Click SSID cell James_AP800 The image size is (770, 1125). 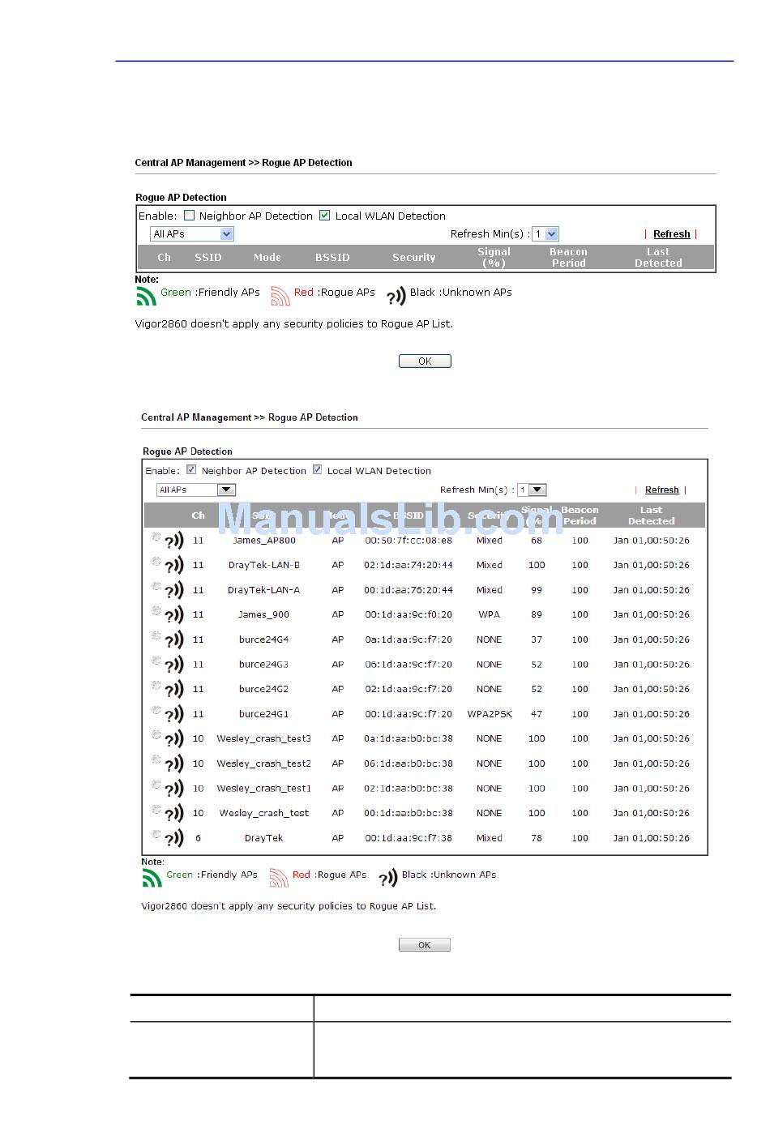264,541
